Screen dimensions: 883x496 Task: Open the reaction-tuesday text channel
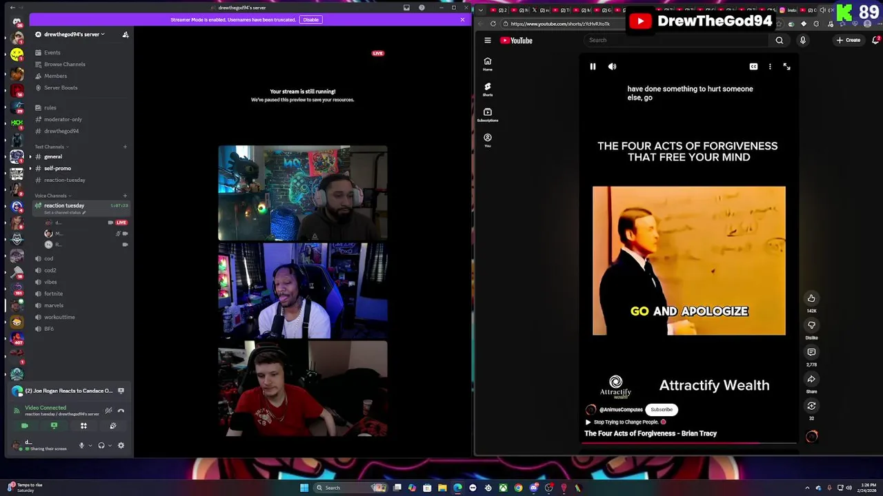point(65,180)
